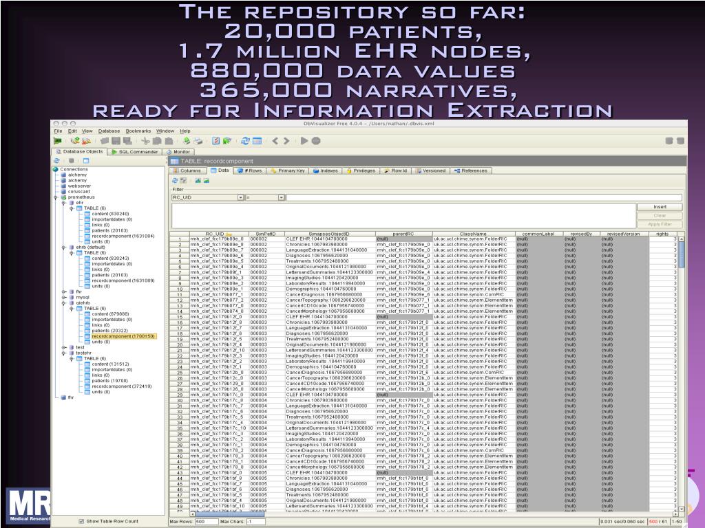Viewport: 705px width, 528px height.
Task: Click the grey stop square above the Connections tree
Action: [71, 161]
